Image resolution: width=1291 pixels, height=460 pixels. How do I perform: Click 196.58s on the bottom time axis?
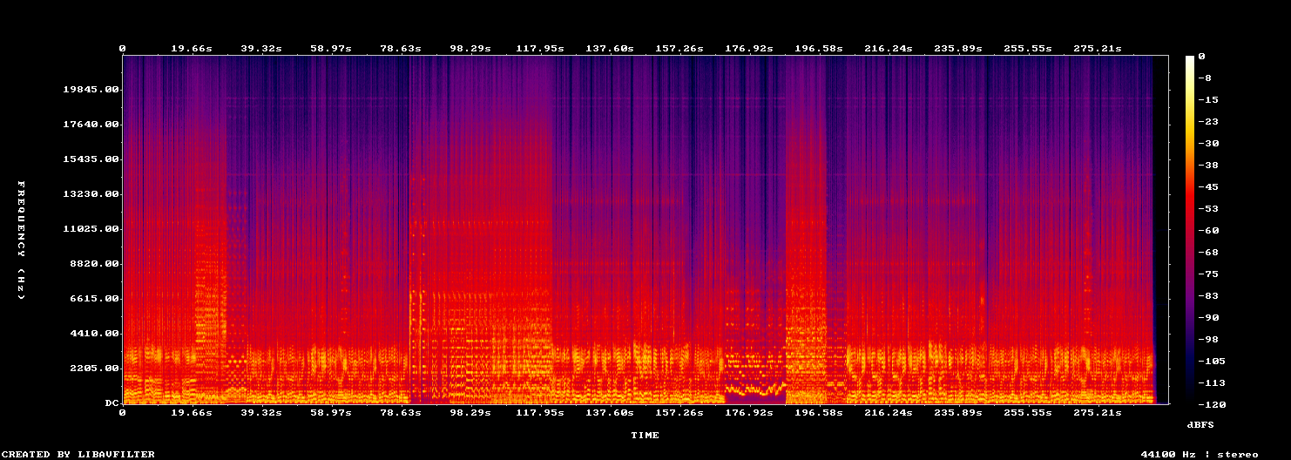pos(818,412)
